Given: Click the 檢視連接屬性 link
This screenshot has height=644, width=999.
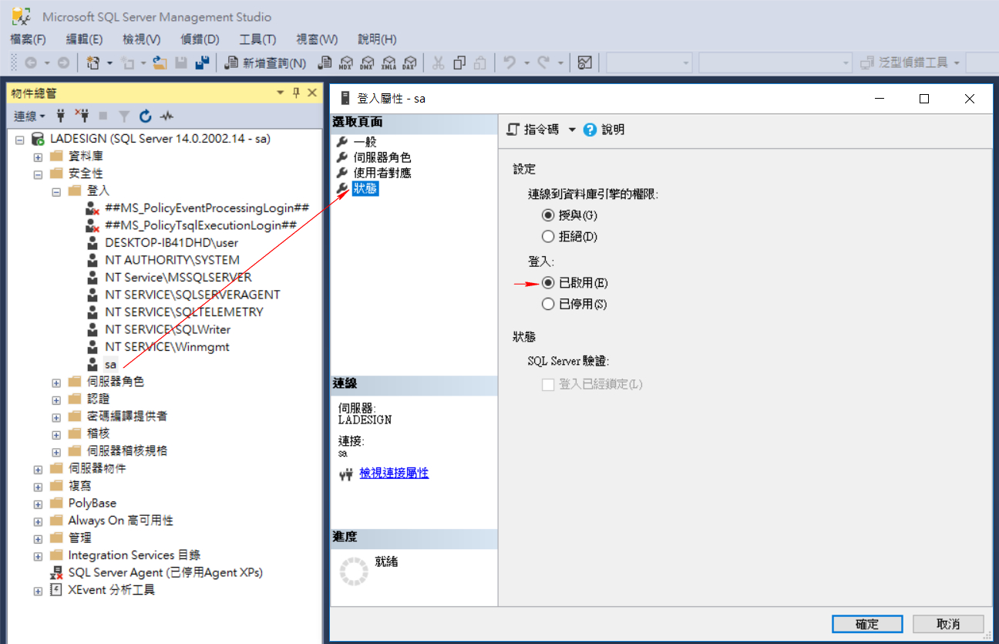Looking at the screenshot, I should (x=395, y=472).
